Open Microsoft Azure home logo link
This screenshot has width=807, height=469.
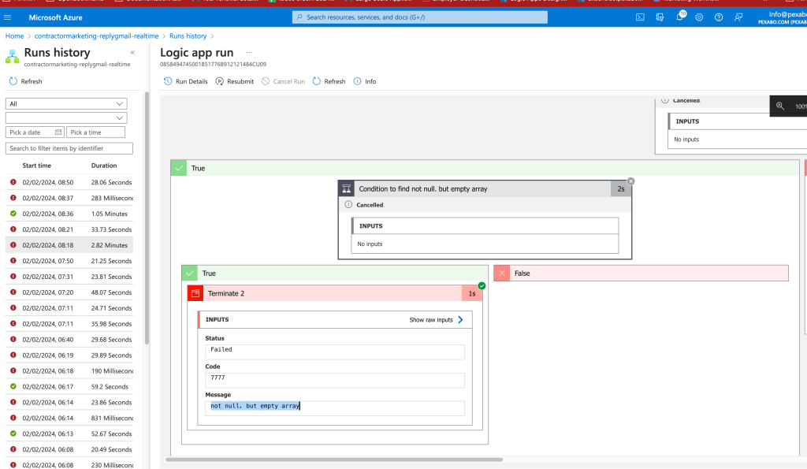coord(56,17)
